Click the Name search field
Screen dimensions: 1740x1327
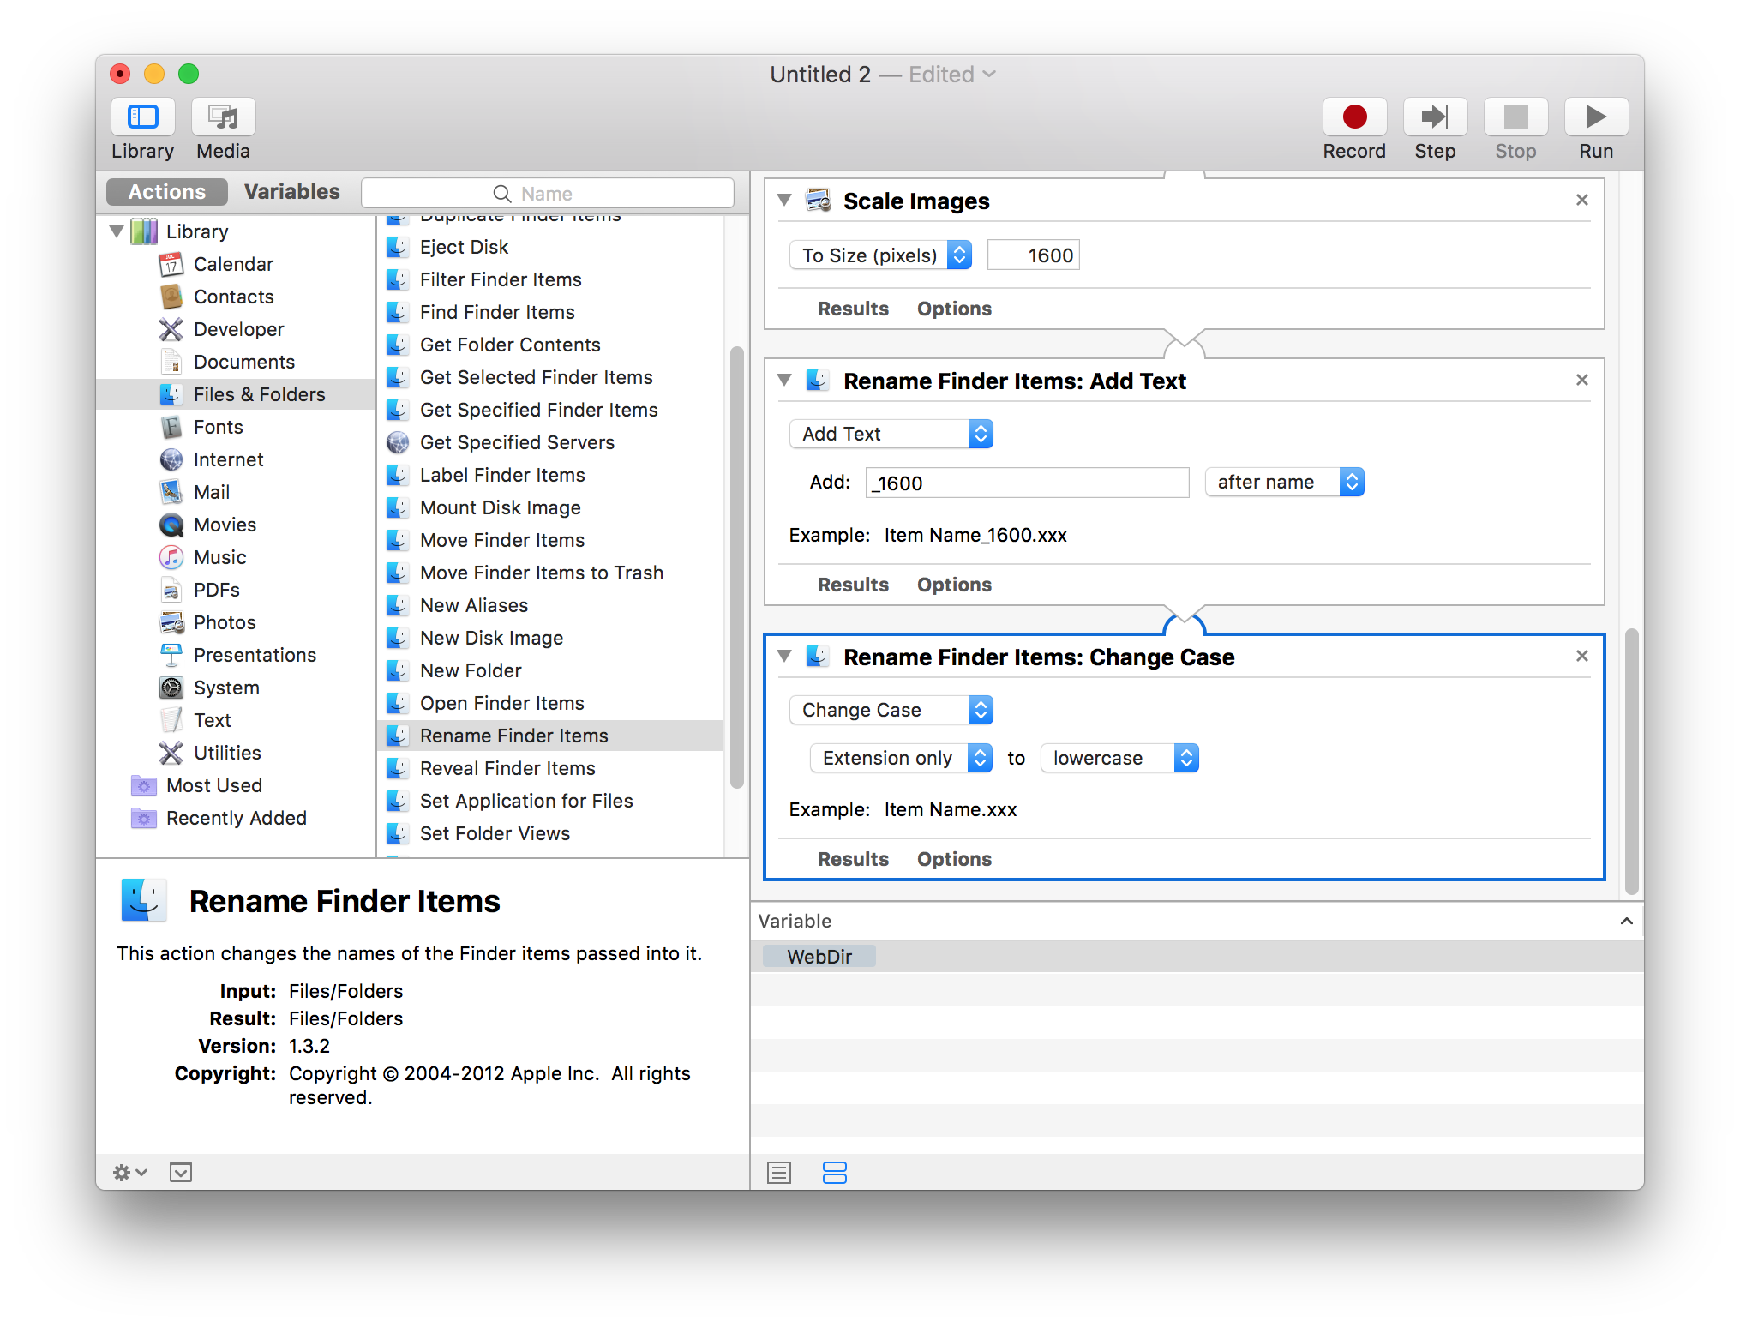[548, 194]
